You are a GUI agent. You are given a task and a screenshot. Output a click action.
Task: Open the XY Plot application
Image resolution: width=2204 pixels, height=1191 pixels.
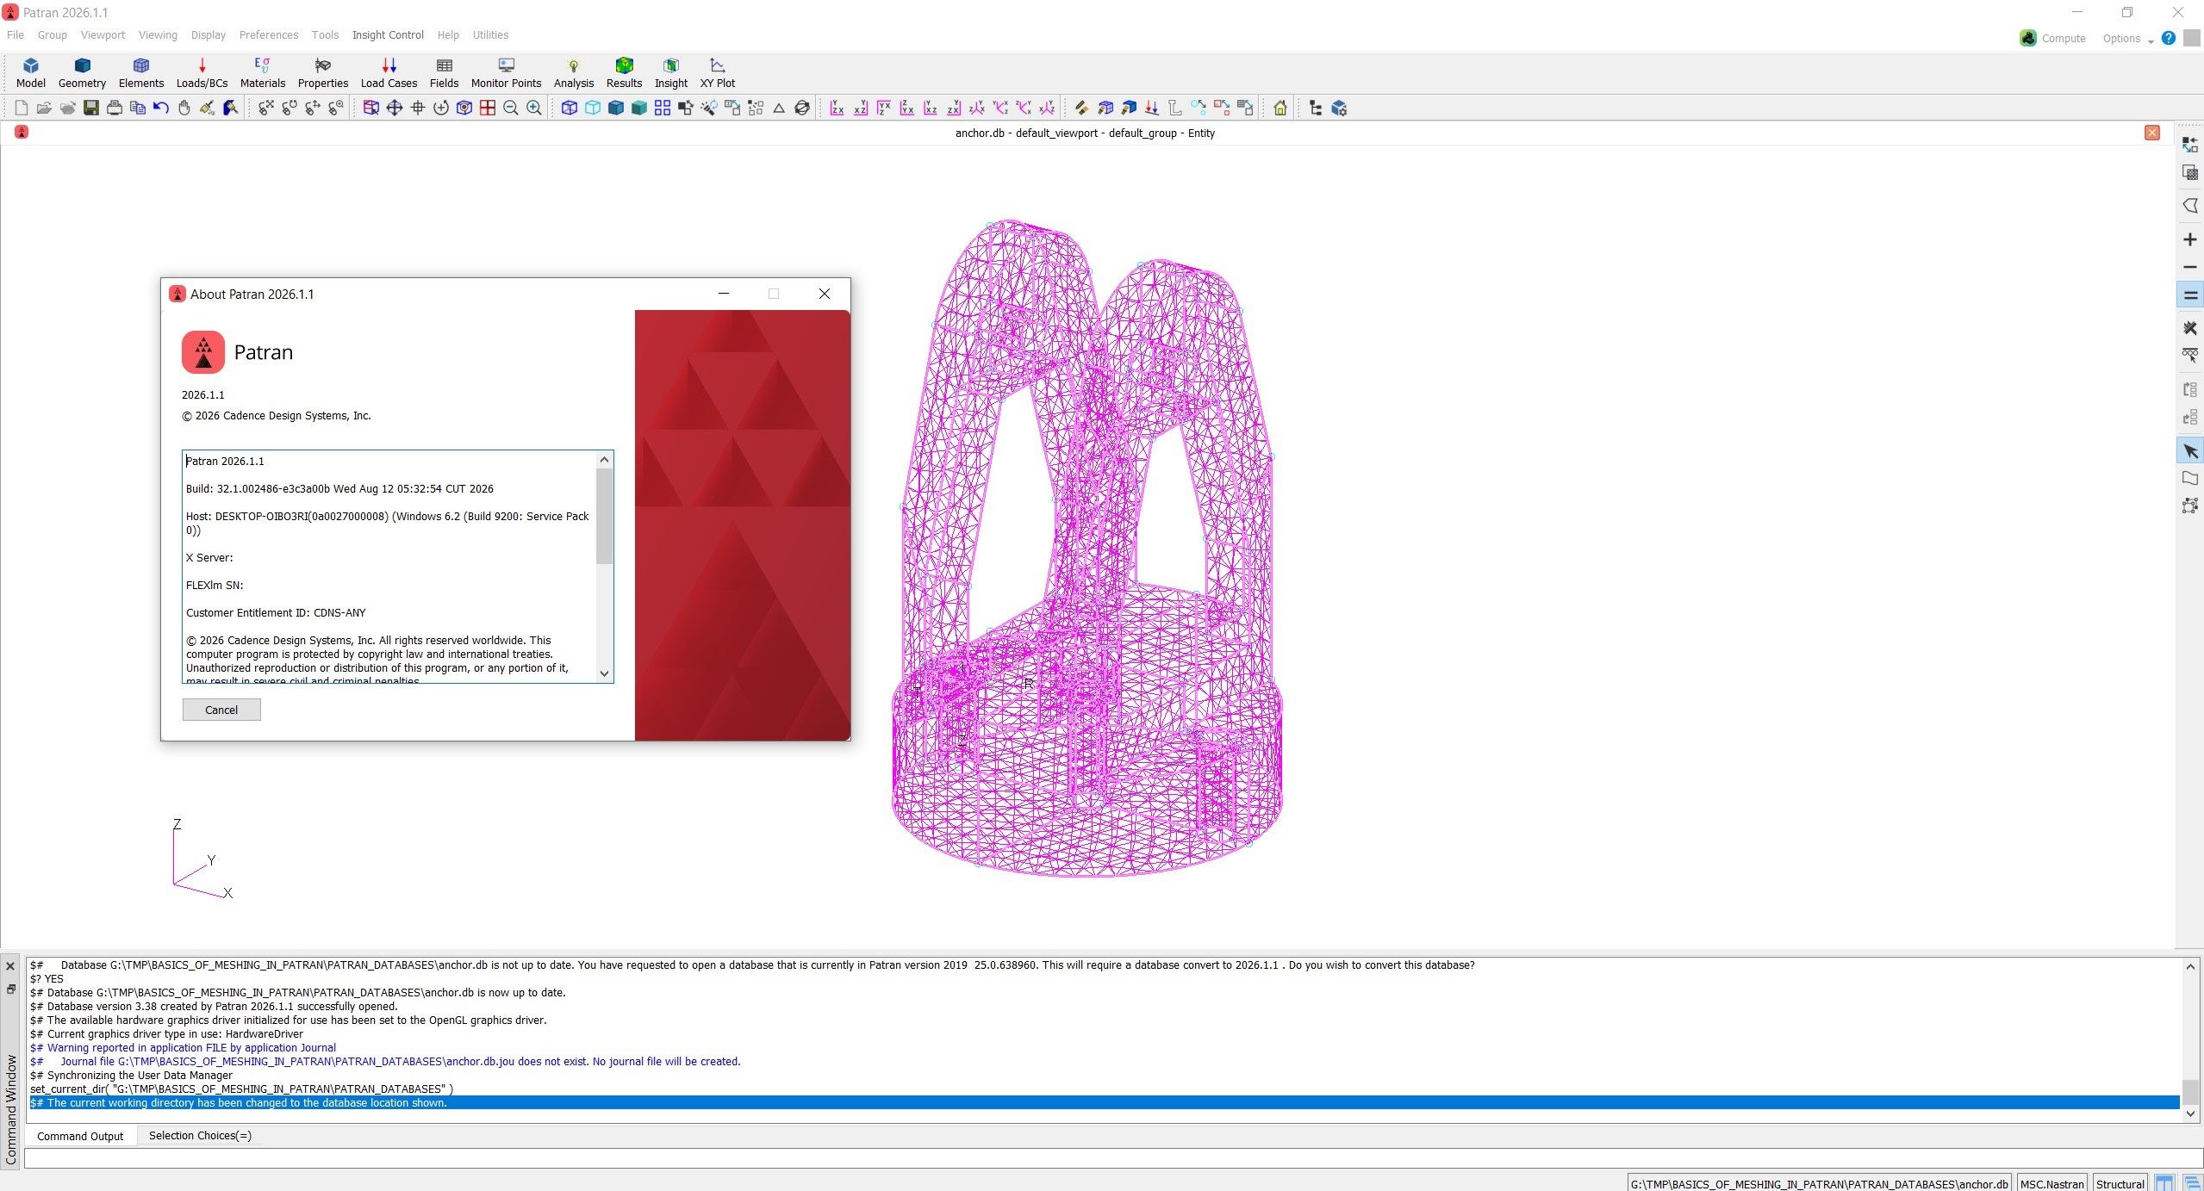718,72
